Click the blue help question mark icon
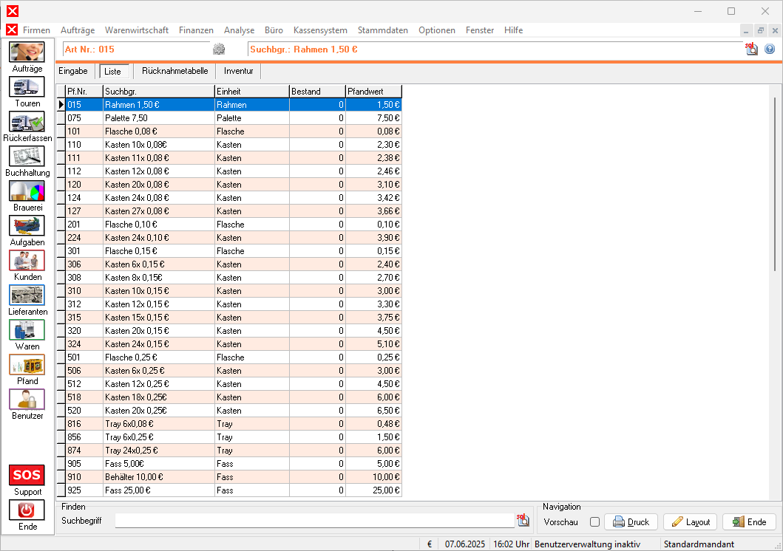The height and width of the screenshot is (551, 783). click(x=770, y=49)
